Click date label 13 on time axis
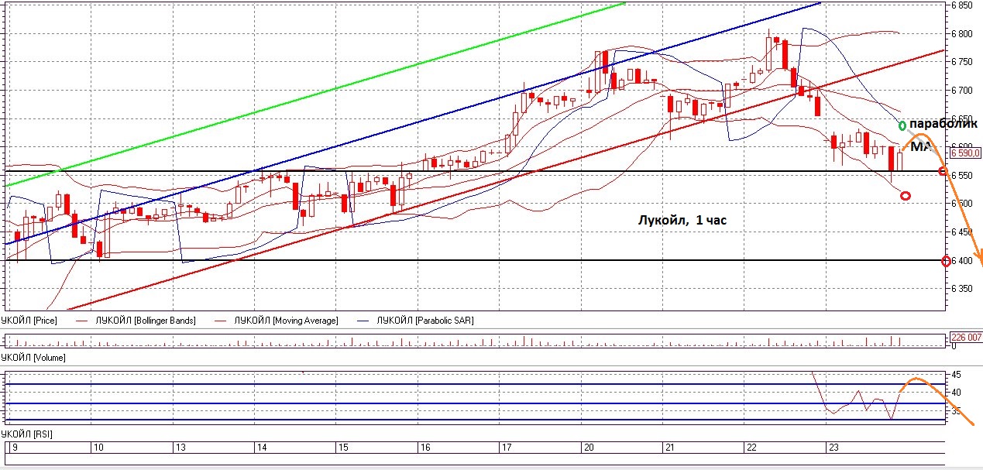983x470 pixels. pos(180,448)
